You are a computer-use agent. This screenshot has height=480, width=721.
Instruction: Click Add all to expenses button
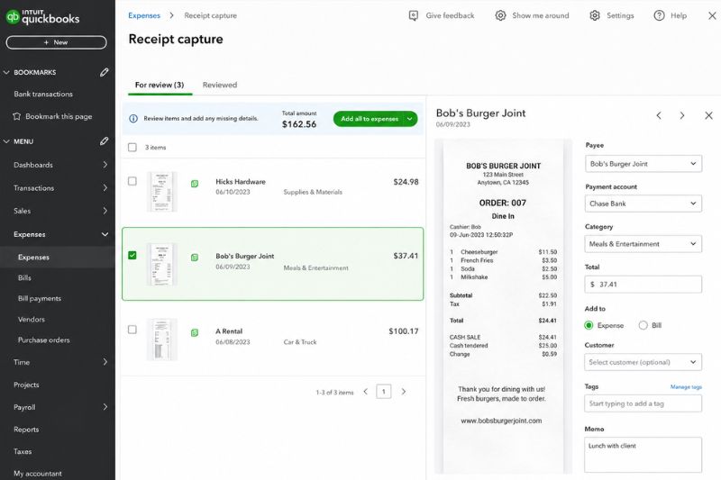click(x=369, y=119)
